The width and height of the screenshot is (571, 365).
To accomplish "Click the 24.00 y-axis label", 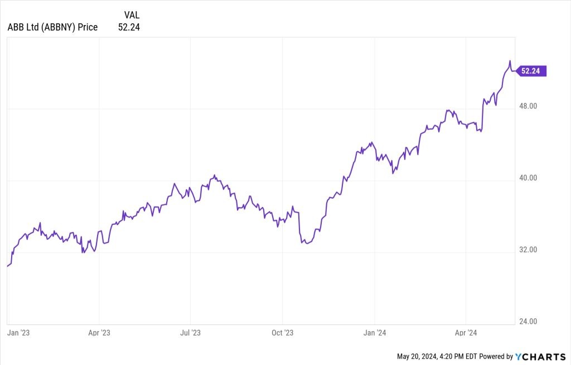I will 527,322.
